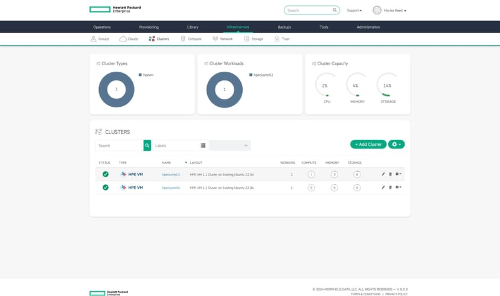Focus the top header Search field
The width and height of the screenshot is (500, 296).
(312, 10)
